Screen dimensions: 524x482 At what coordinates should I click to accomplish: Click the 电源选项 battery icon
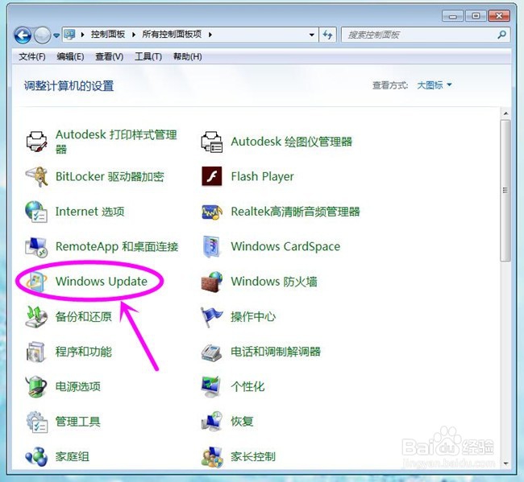36,386
